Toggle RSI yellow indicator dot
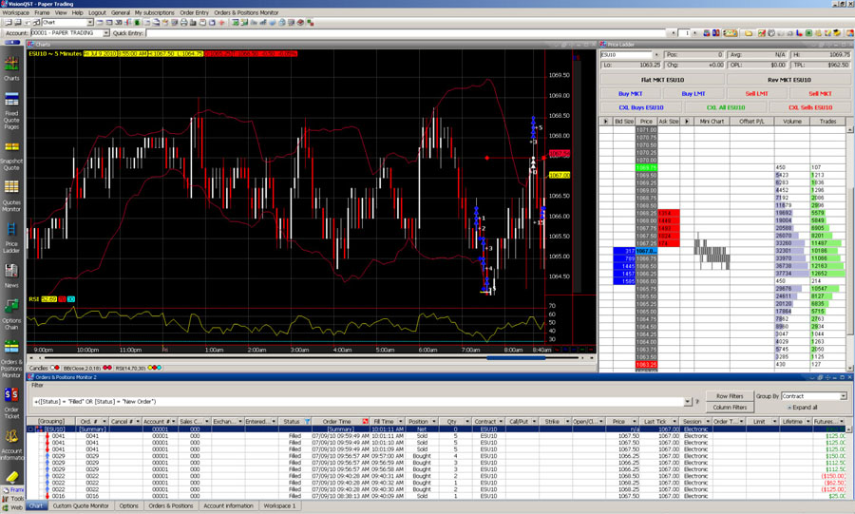Screen dimensions: 855x514 point(150,368)
